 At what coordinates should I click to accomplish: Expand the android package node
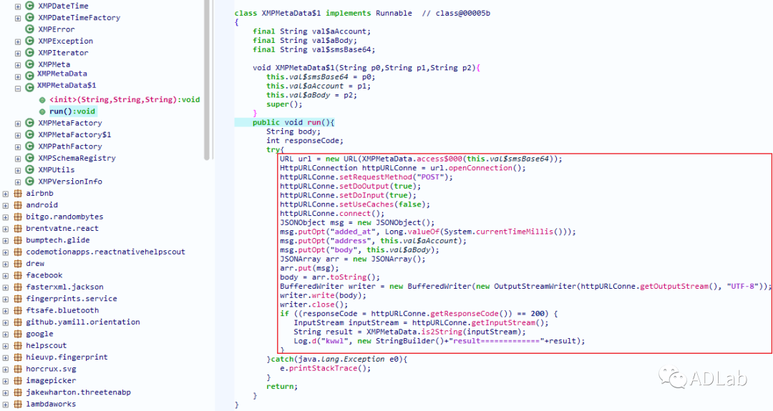[6, 205]
